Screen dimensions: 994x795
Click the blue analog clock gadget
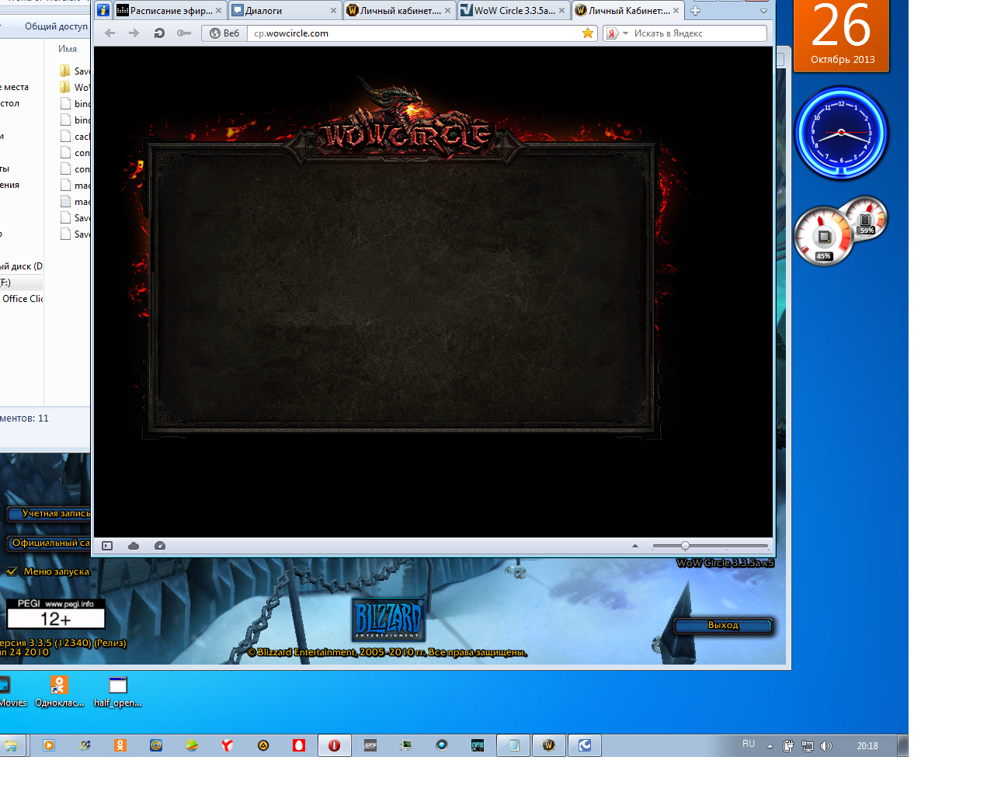(841, 133)
